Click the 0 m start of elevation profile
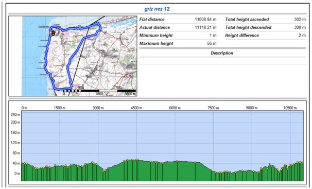Screen dimensions: 312x189 pyautogui.click(x=25, y=108)
